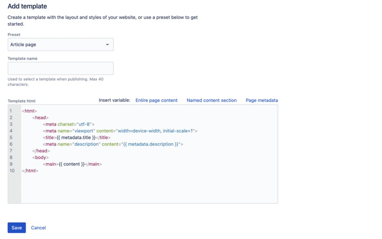Click line number 8 in the gutter
This screenshot has height=239, width=382.
coord(11,157)
